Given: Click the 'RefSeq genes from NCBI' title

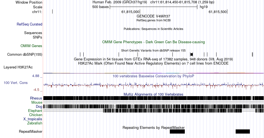Looking at the screenshot, I should [154, 20].
